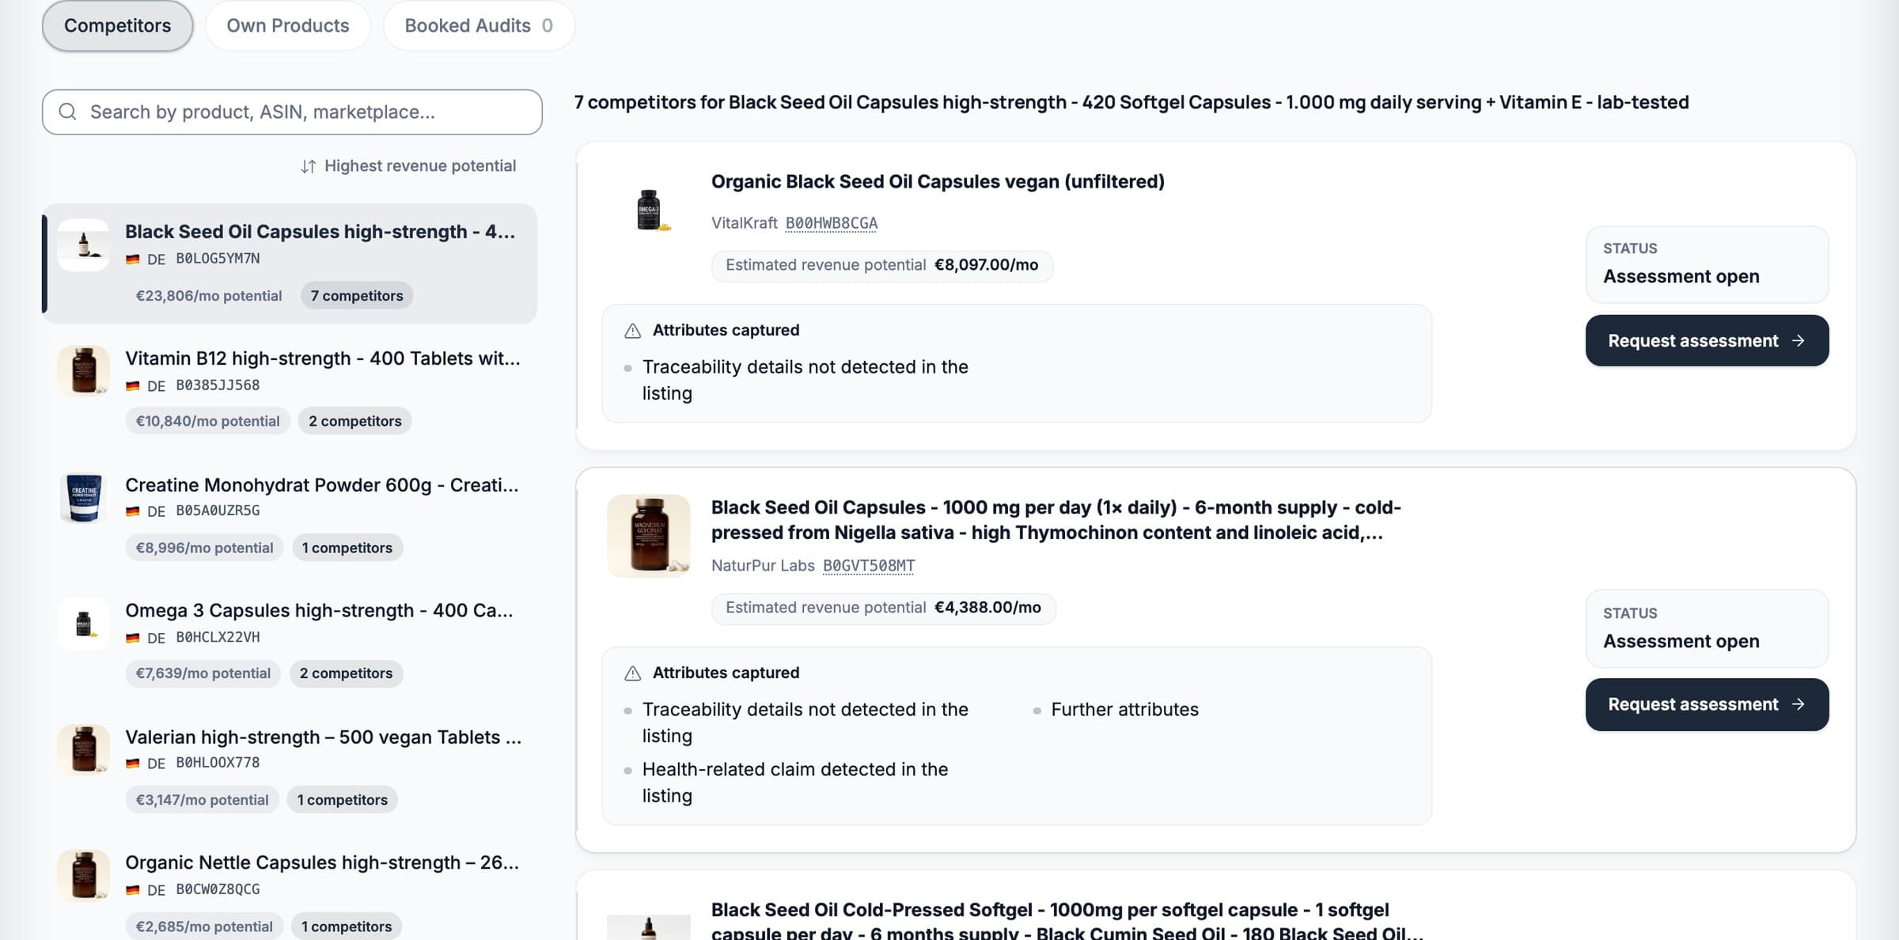Click the €7,639/mo potential badge
This screenshot has height=940, width=1899.
[203, 673]
